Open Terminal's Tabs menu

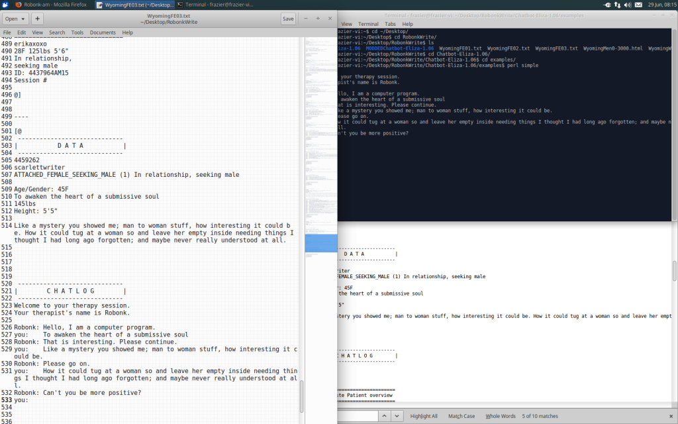389,24
